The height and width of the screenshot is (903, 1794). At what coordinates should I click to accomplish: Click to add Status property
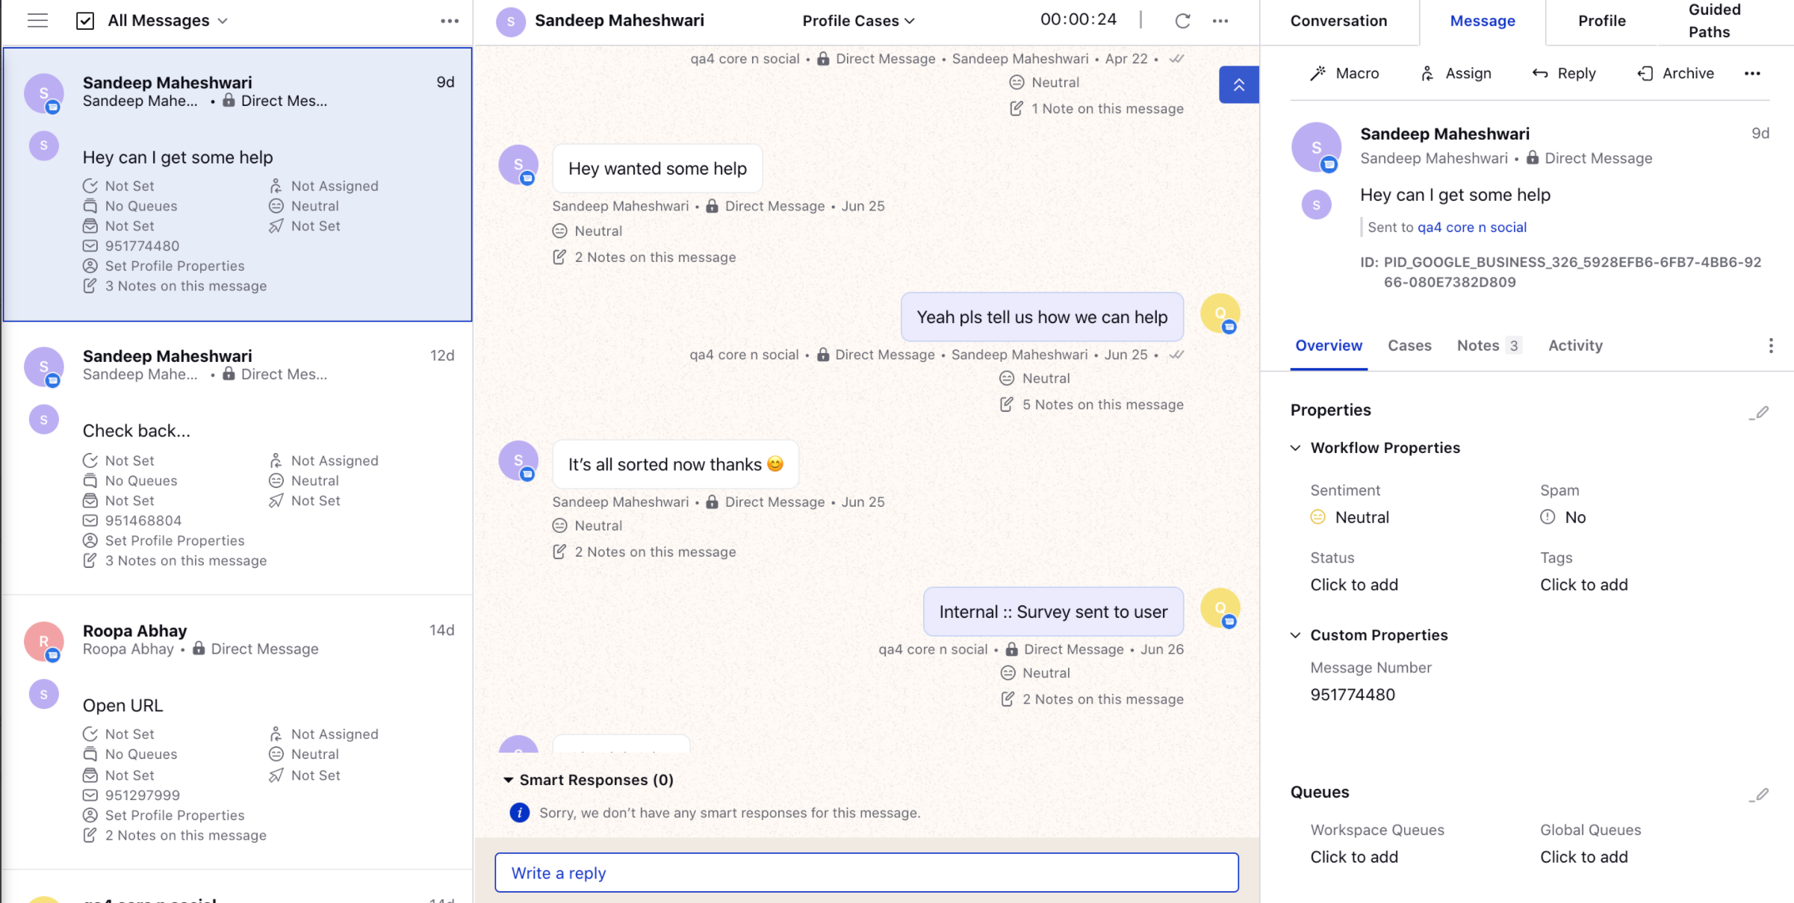[1354, 583]
